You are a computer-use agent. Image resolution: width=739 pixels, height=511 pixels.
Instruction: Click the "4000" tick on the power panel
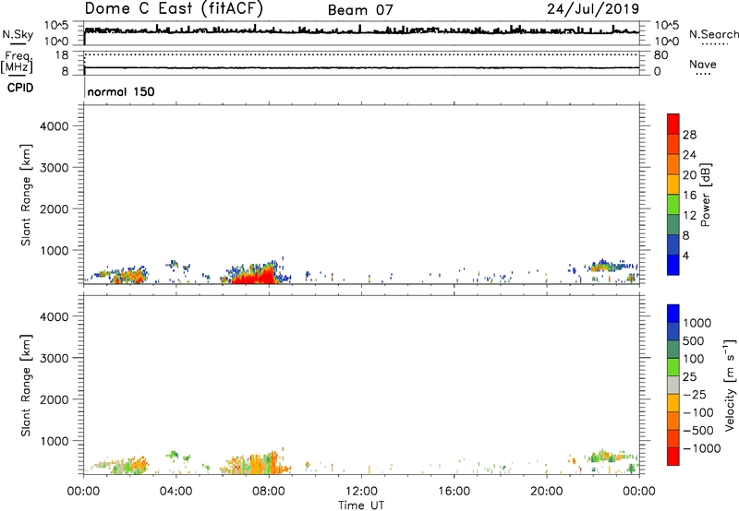pos(55,126)
